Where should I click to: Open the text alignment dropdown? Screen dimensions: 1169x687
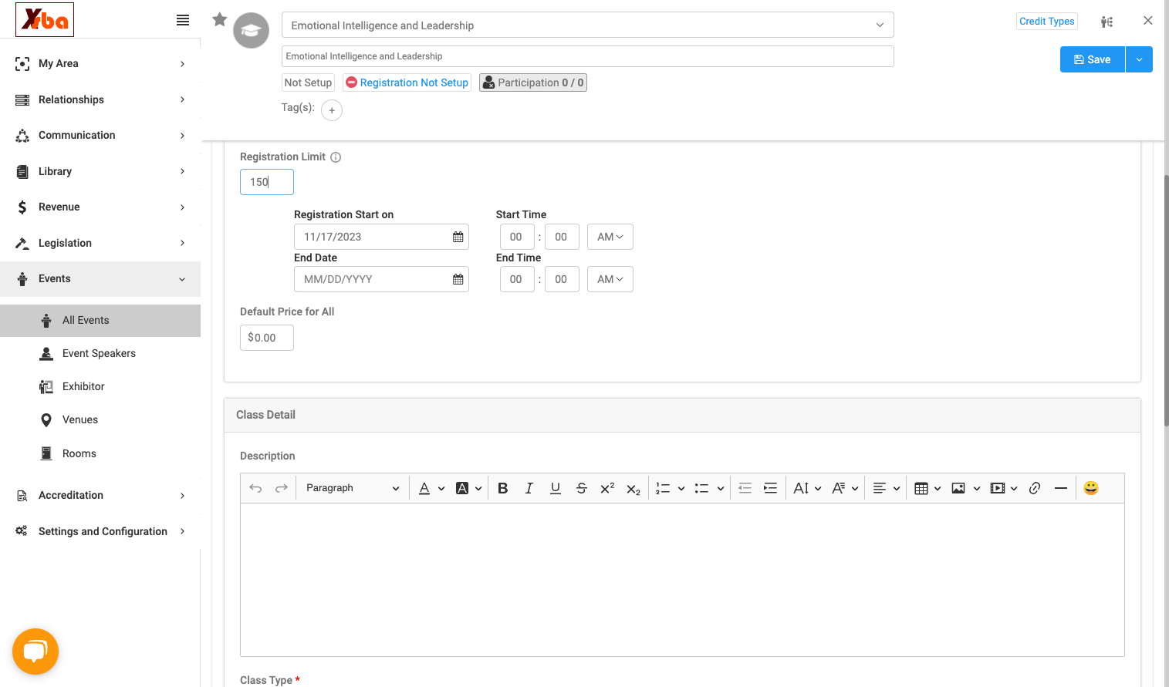point(887,488)
